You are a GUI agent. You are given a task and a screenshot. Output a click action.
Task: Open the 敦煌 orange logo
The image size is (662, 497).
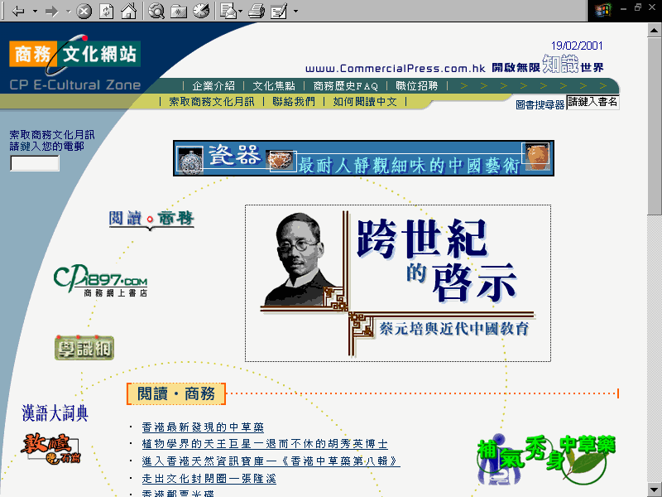pyautogui.click(x=50, y=449)
